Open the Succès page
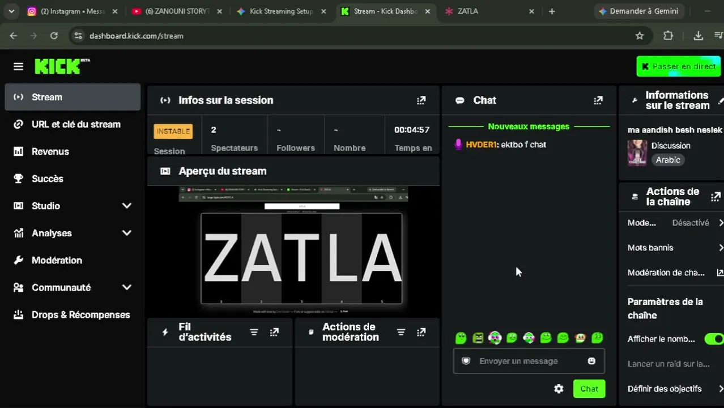 tap(73, 178)
